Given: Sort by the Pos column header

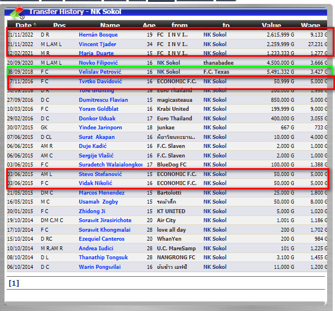Looking at the screenshot, I should [x=59, y=25].
